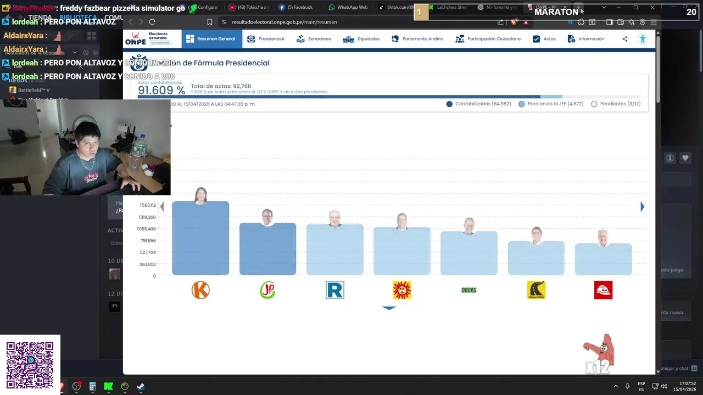
Task: Open the Brave hamburger menu
Action: (x=654, y=22)
